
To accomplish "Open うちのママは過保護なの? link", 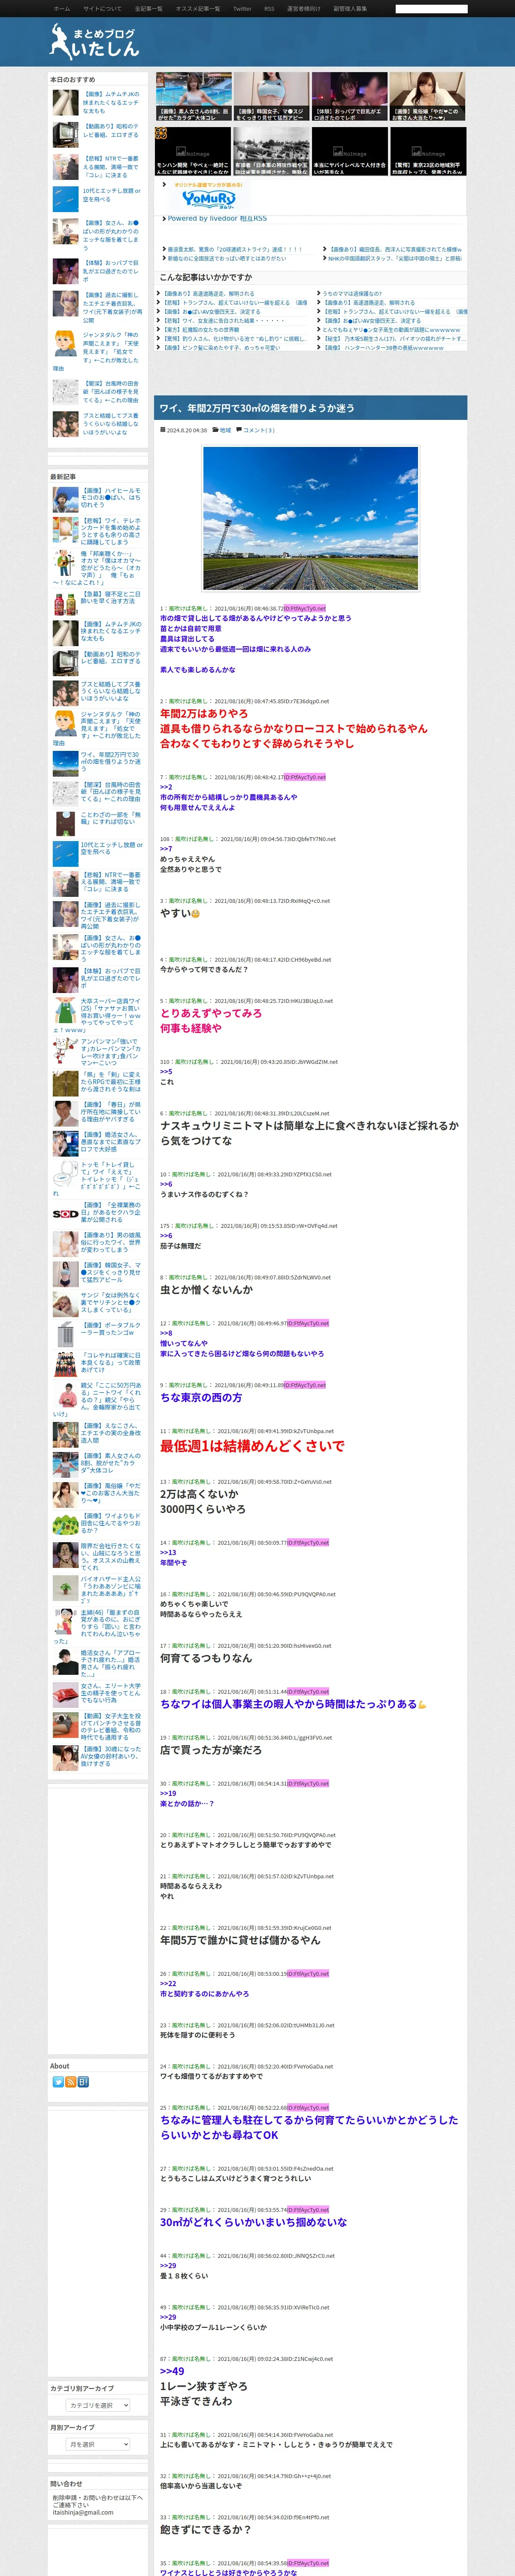I will tap(352, 294).
